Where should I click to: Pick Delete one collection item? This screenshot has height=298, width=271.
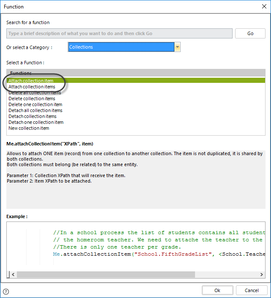(35, 104)
